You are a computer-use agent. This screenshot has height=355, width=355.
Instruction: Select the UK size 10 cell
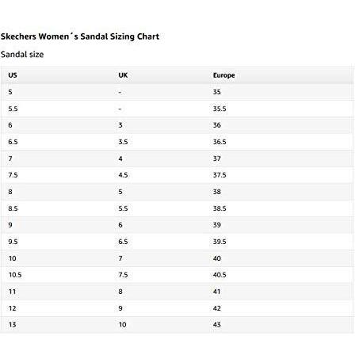[123, 325]
